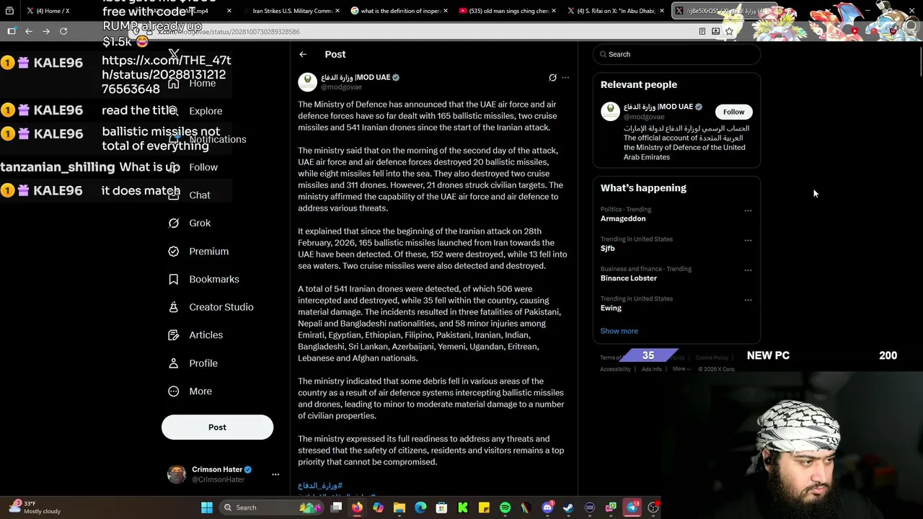Open more options for Binance Lobster trend

(748, 270)
